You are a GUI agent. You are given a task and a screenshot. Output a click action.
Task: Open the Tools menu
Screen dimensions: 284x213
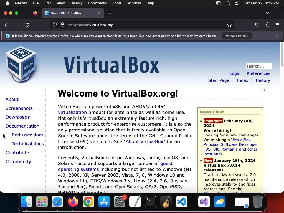(x=117, y=3)
